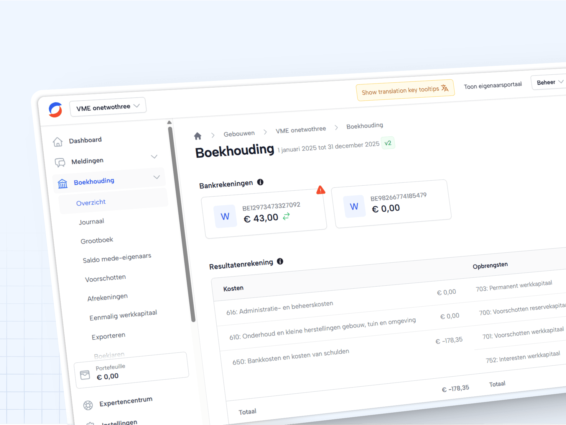Collapse the Boekhouding menu chevron
The width and height of the screenshot is (566, 425).
pos(157,177)
